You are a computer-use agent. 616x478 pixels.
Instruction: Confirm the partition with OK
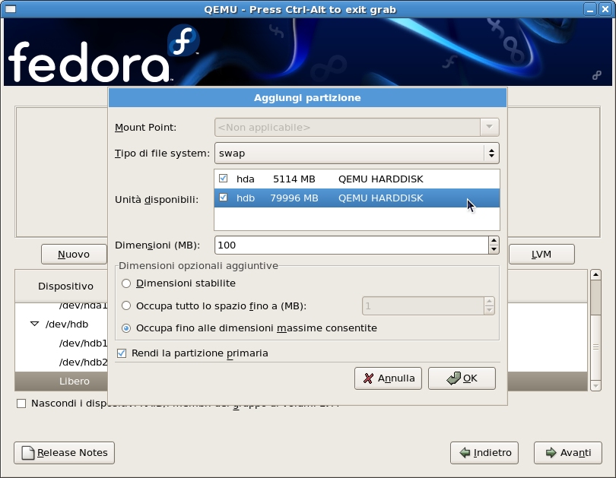coord(462,378)
